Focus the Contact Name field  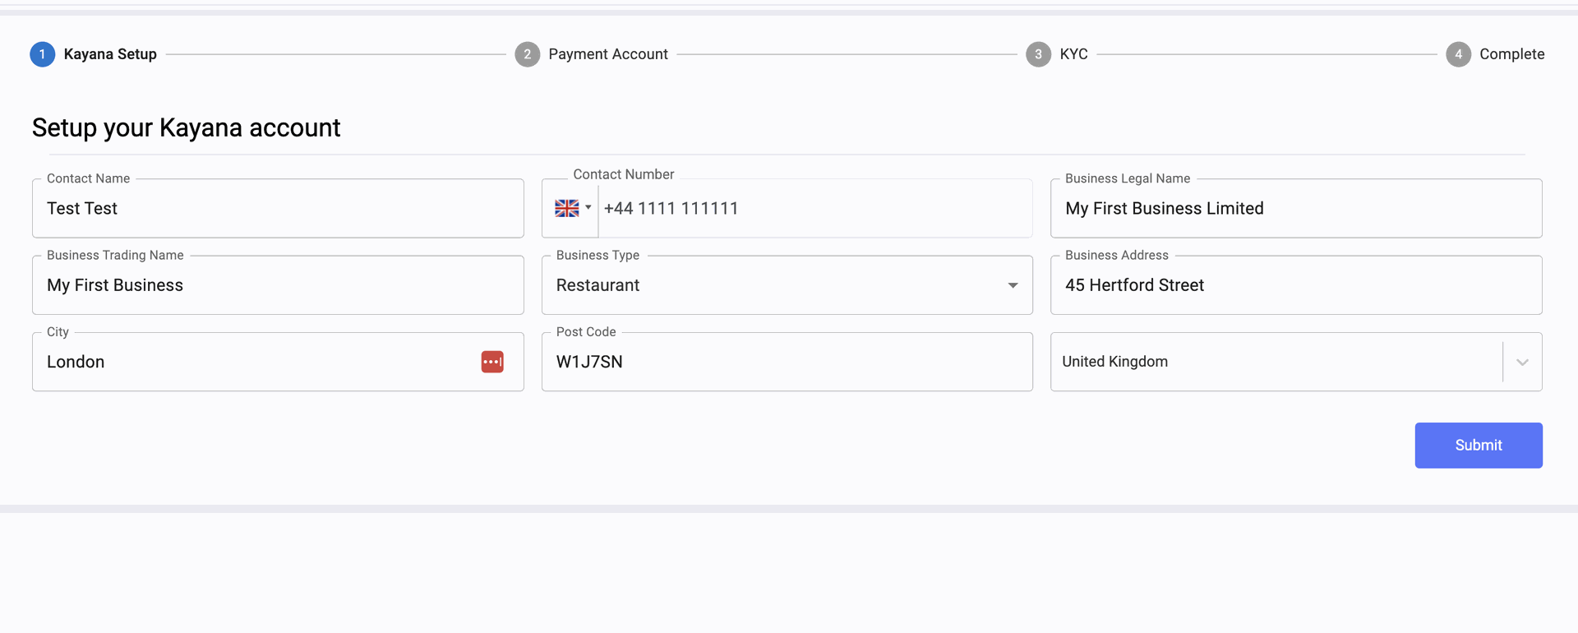(x=278, y=209)
